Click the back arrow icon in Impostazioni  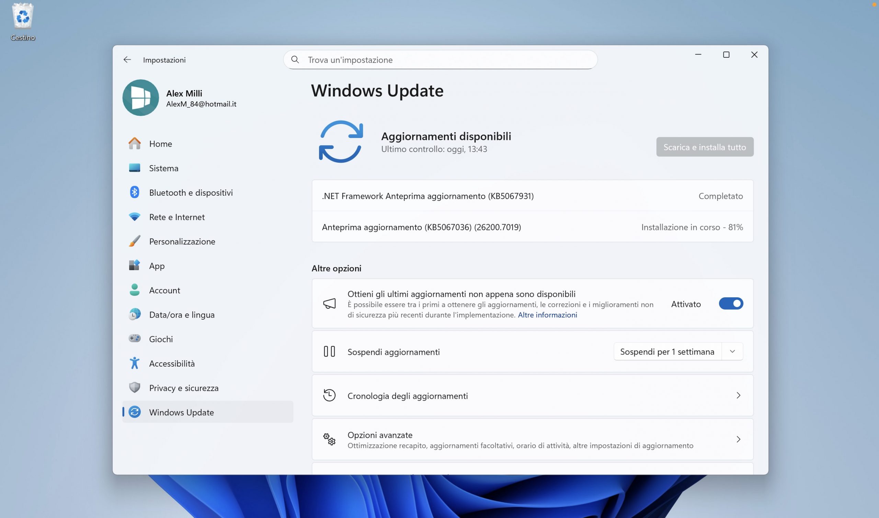click(x=127, y=60)
